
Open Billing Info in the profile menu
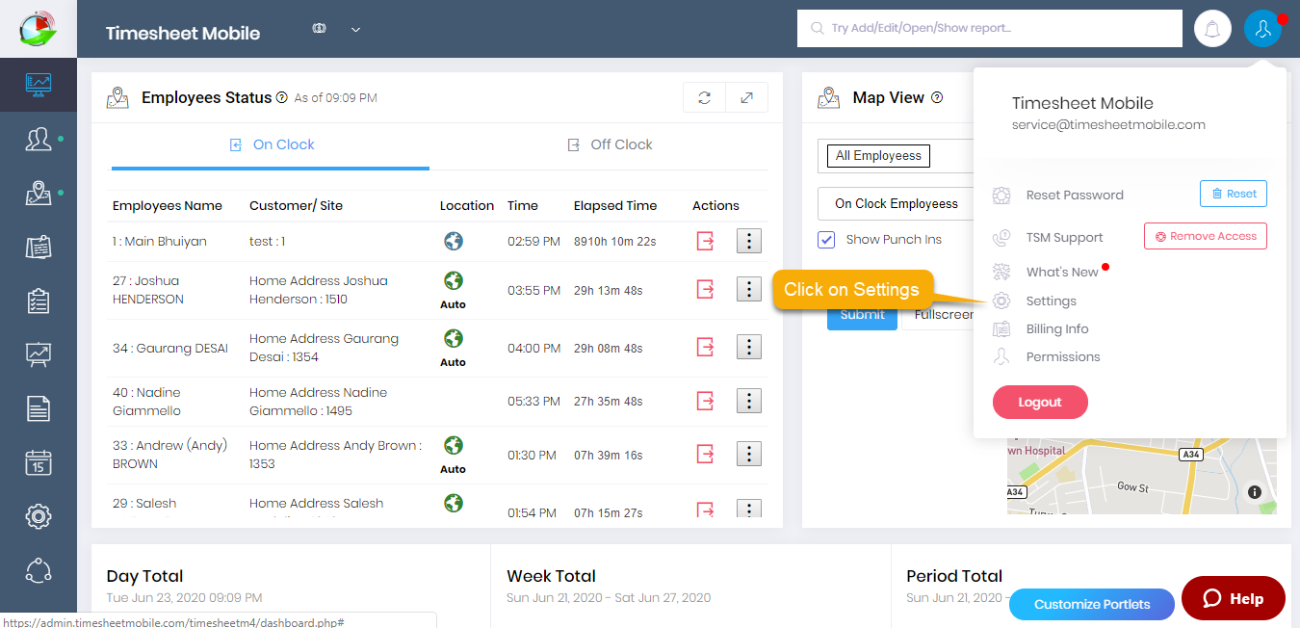tap(1057, 328)
